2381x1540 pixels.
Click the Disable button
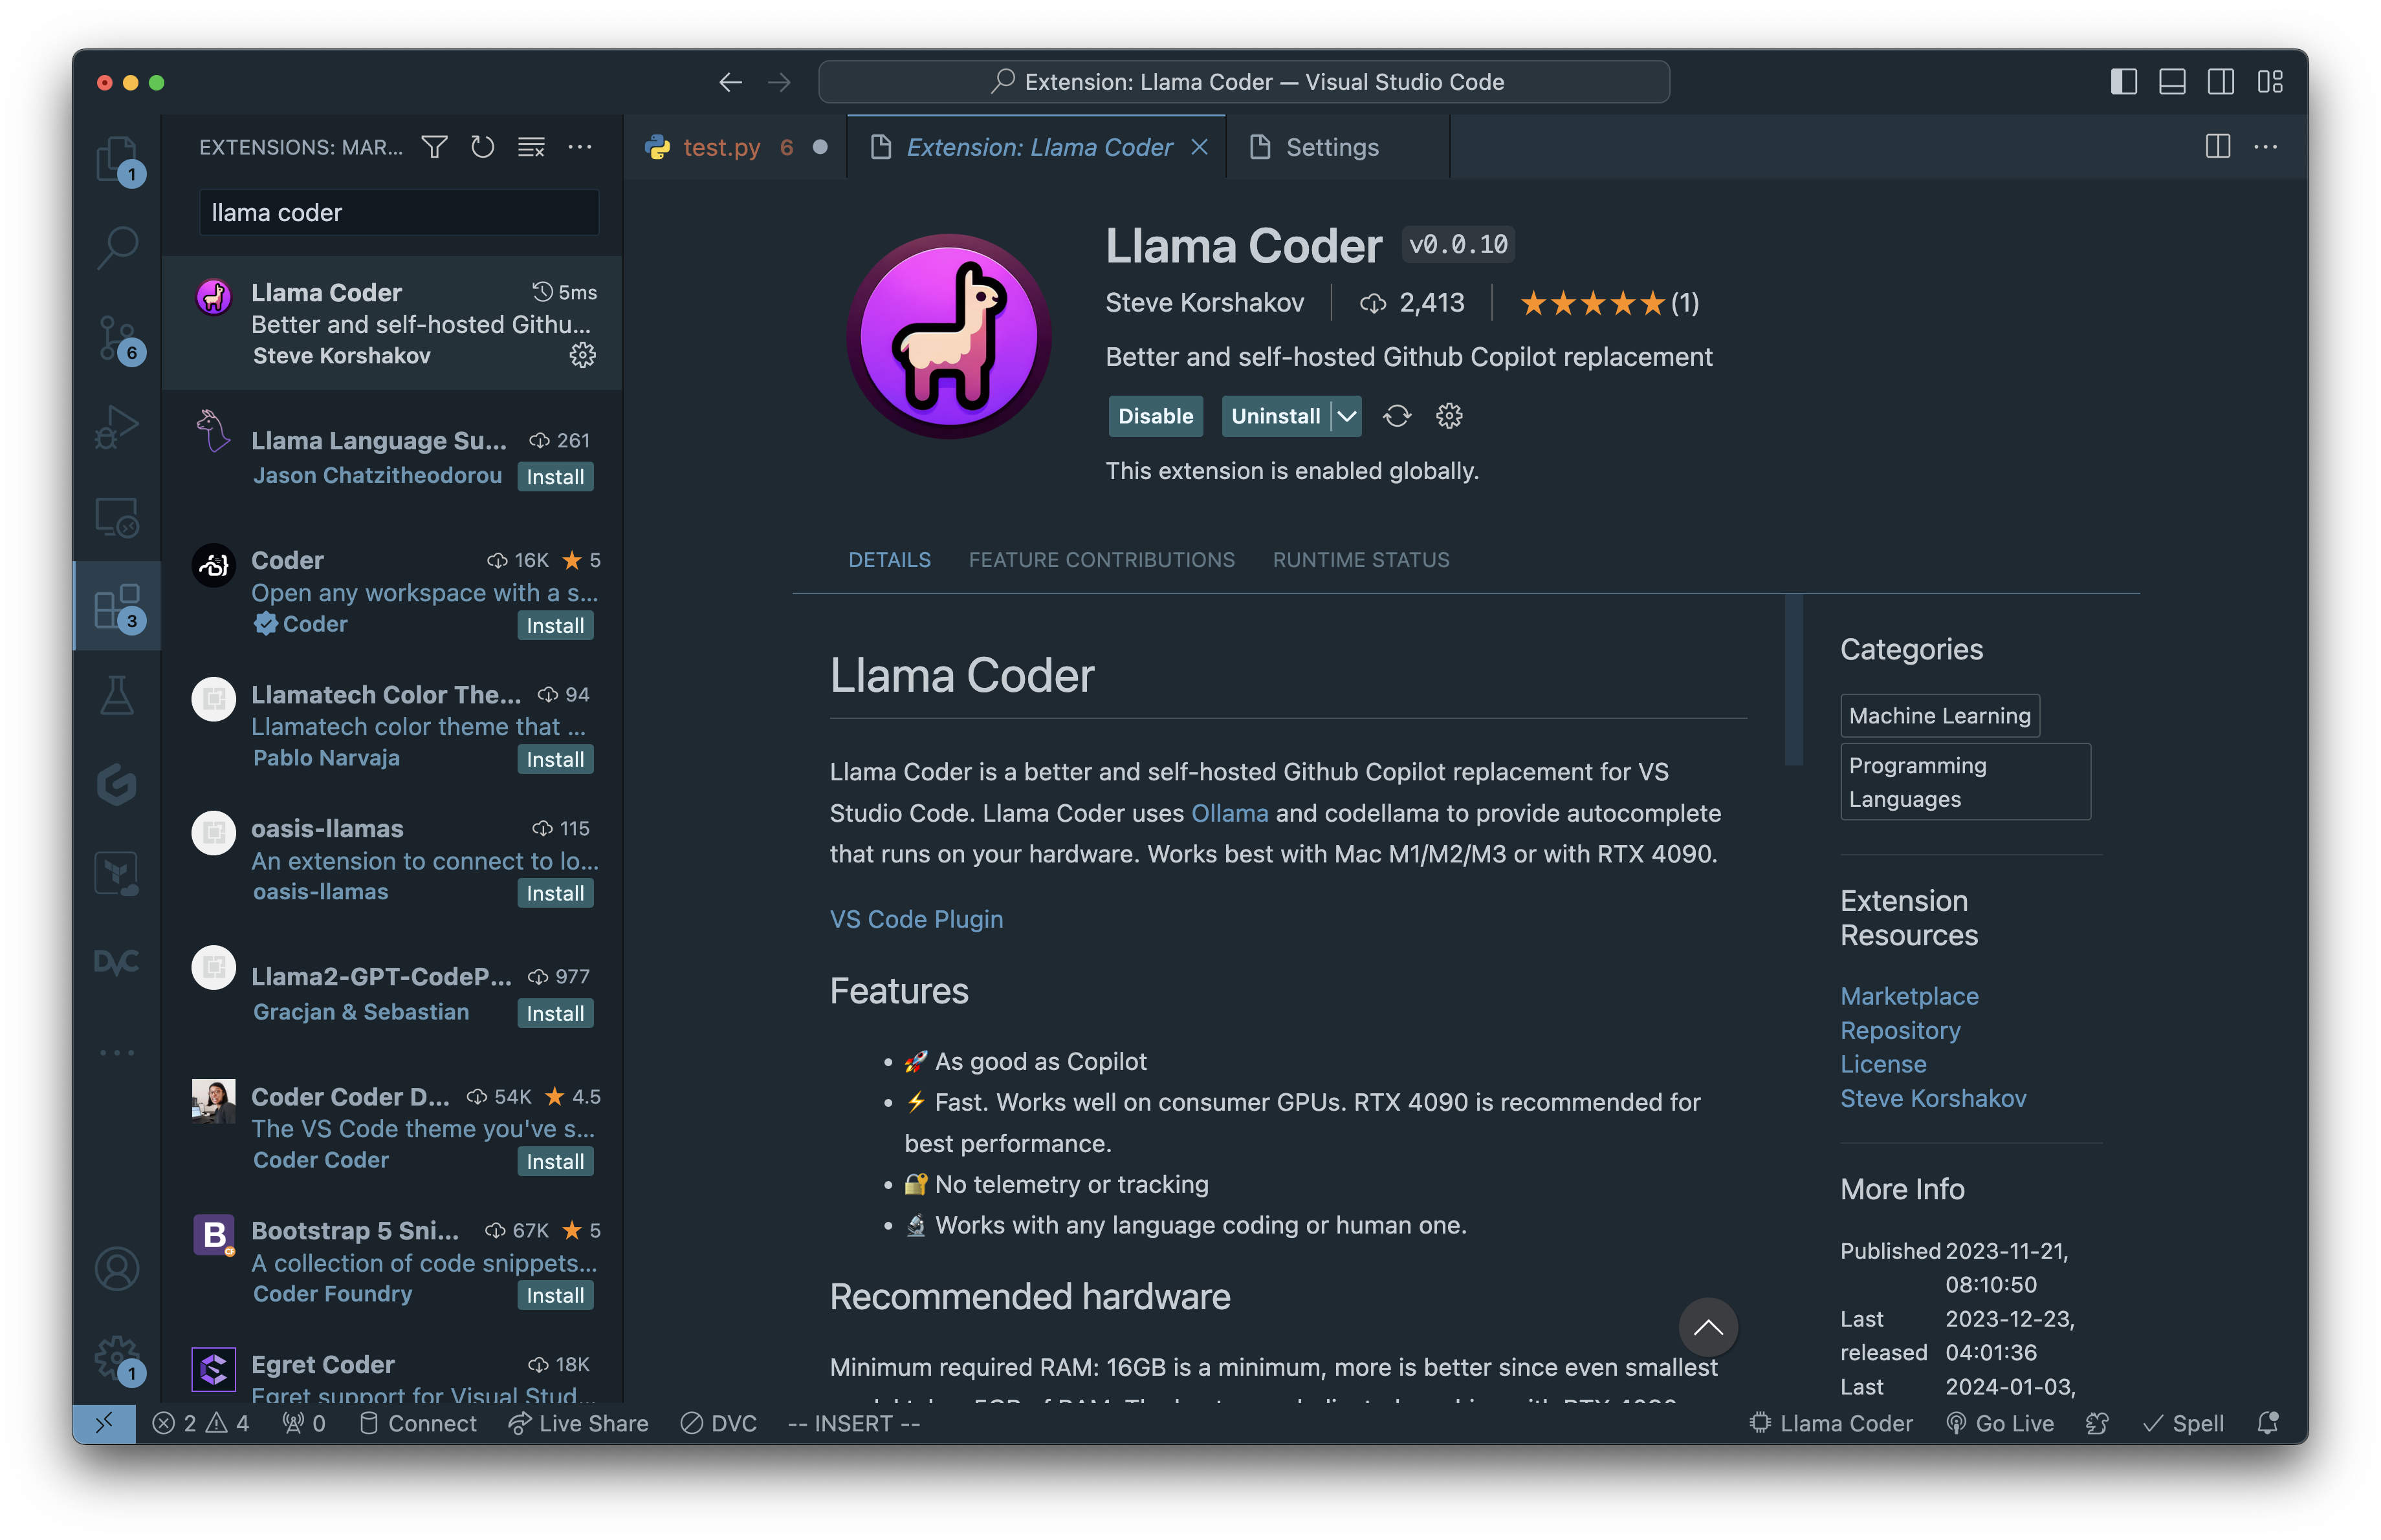click(1154, 416)
